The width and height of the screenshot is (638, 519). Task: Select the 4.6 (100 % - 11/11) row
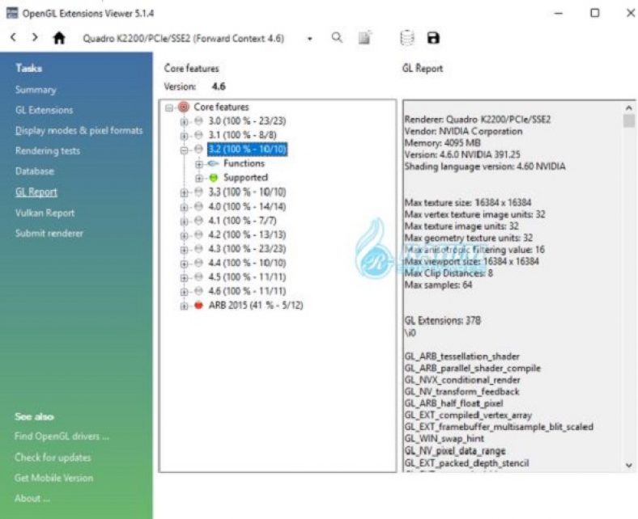(247, 291)
